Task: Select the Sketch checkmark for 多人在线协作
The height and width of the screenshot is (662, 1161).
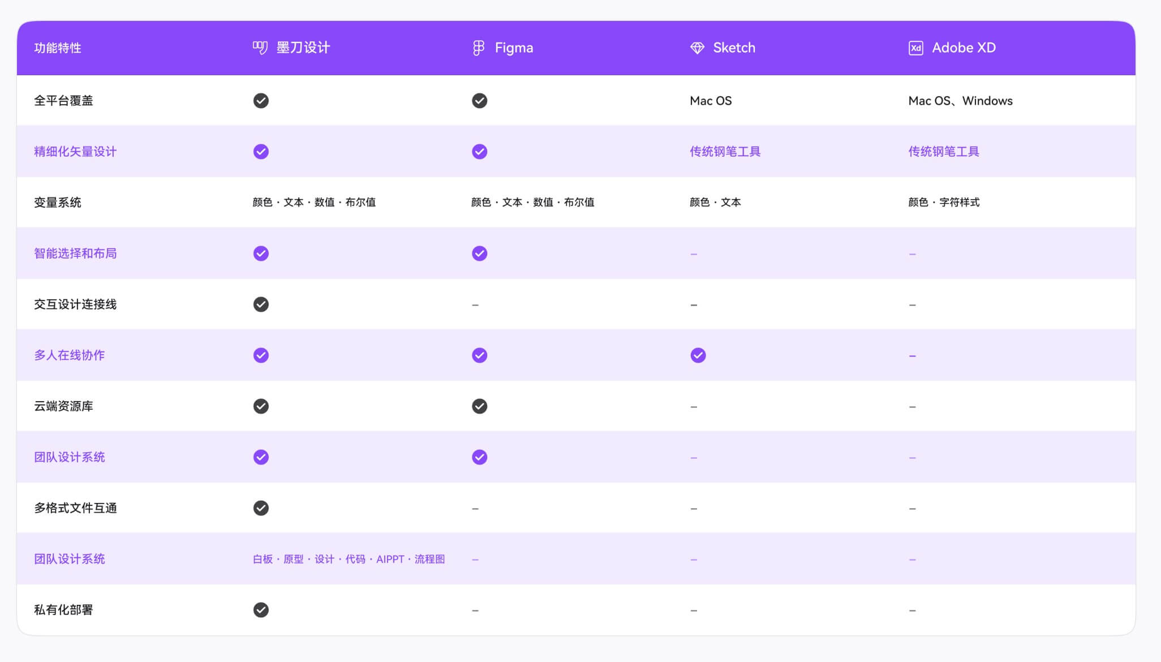Action: coord(698,355)
